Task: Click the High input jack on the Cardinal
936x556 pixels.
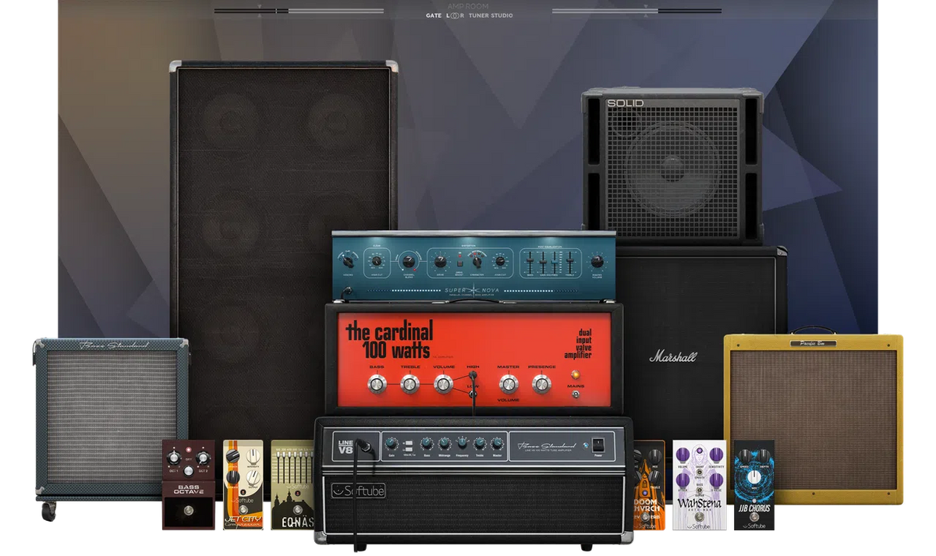Action: pyautogui.click(x=473, y=375)
